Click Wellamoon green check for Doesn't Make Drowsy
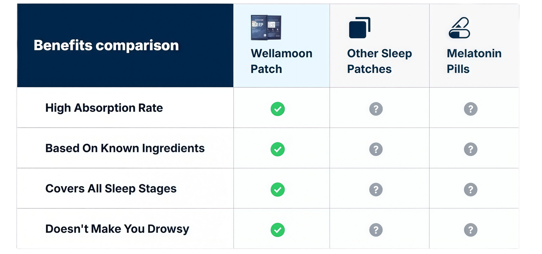The height and width of the screenshot is (254, 542). [278, 230]
